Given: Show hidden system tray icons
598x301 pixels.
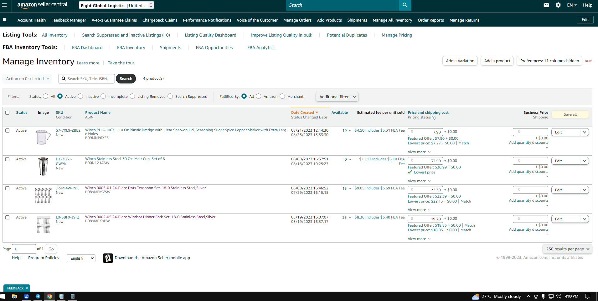Looking at the screenshot, I should 528,296.
